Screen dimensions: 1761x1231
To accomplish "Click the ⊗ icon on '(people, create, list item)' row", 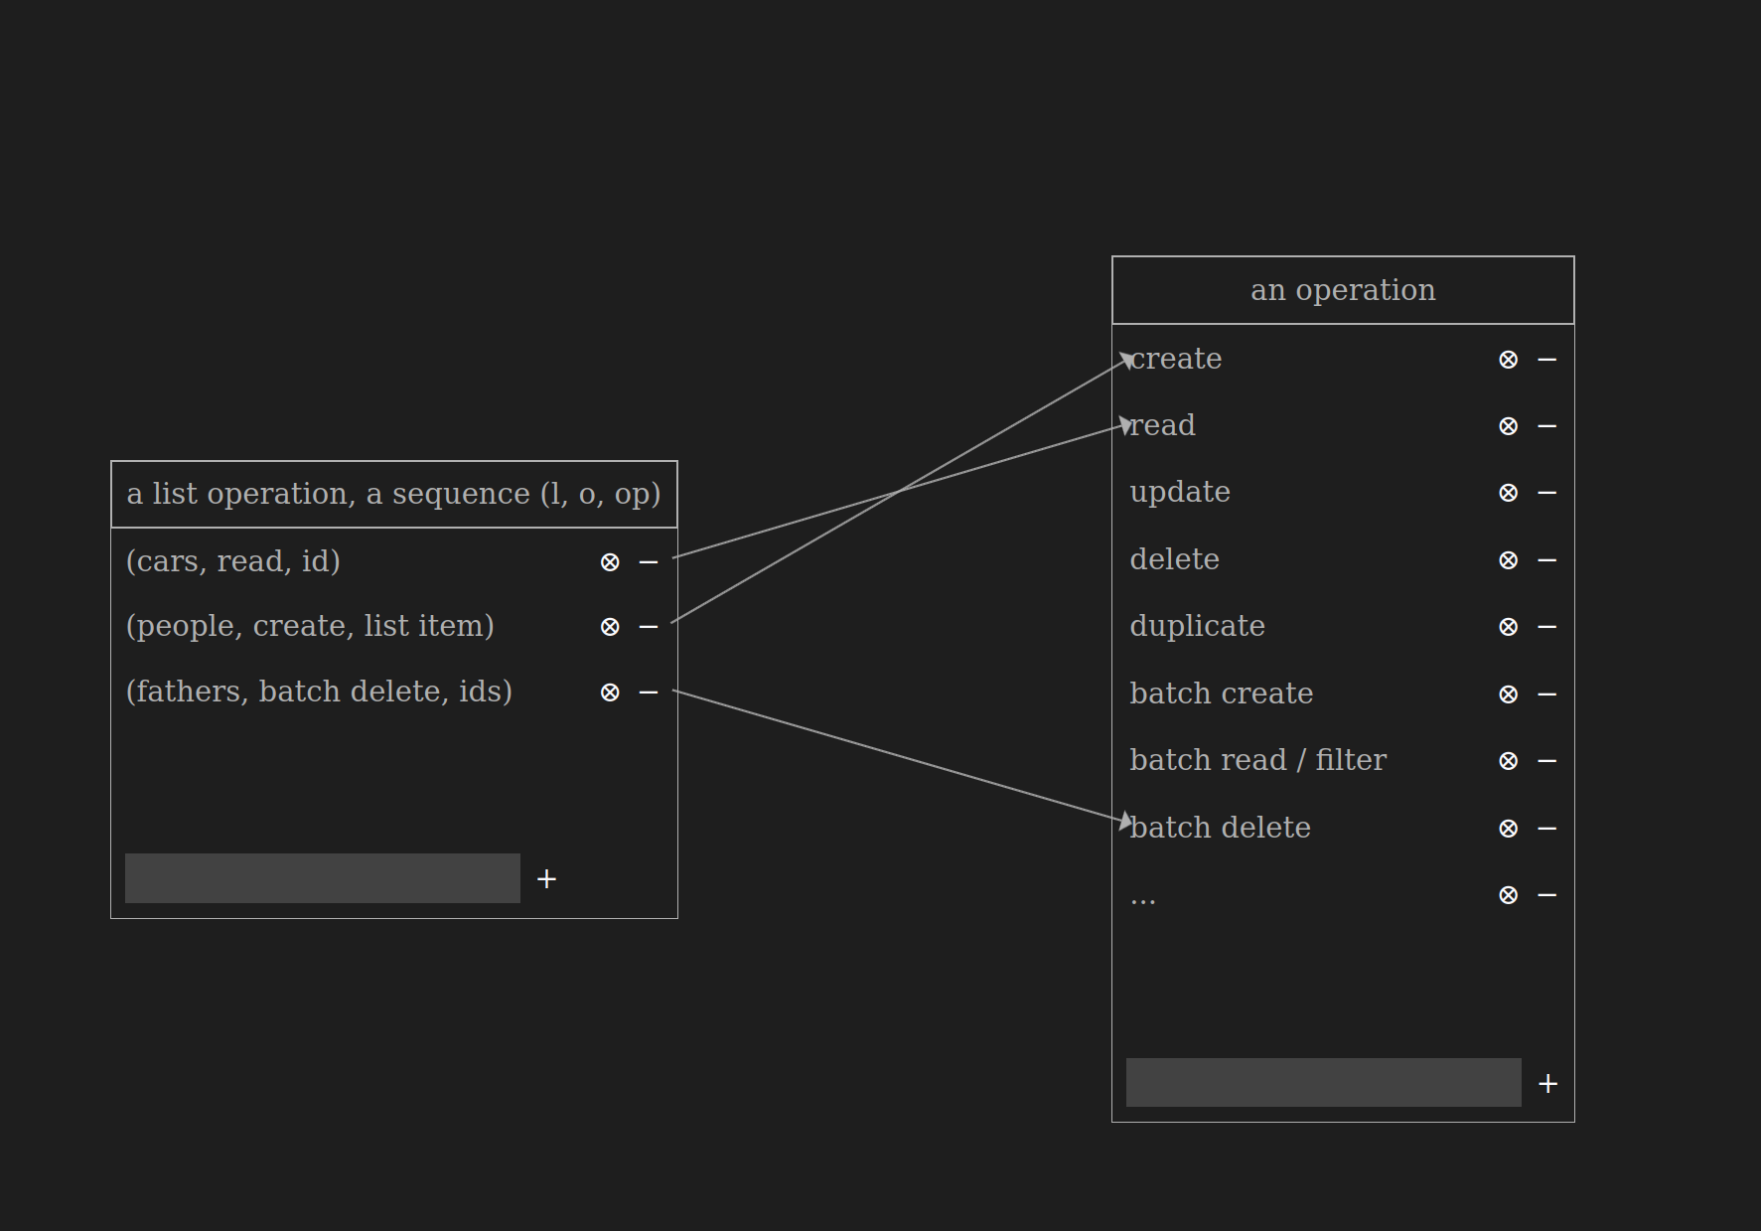I will [x=610, y=627].
